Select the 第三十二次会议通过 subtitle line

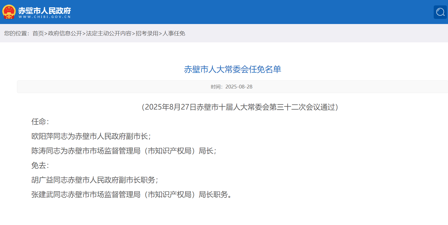240,107
